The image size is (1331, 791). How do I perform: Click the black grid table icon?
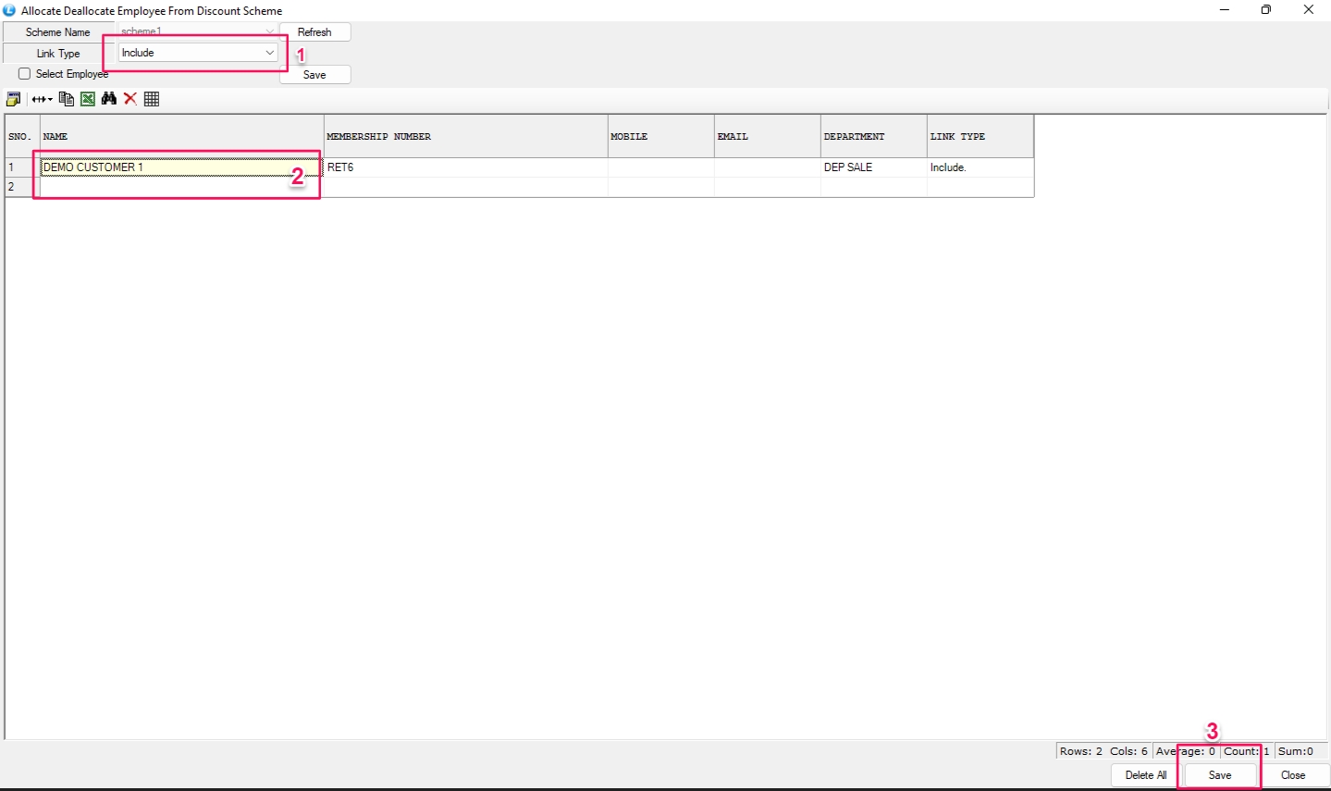pos(152,99)
